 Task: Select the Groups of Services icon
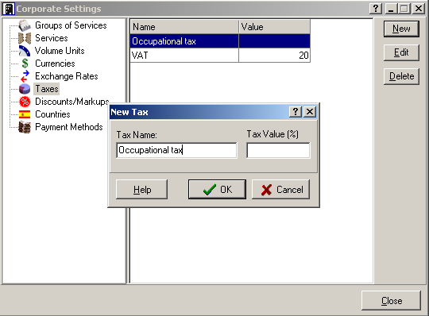25,25
